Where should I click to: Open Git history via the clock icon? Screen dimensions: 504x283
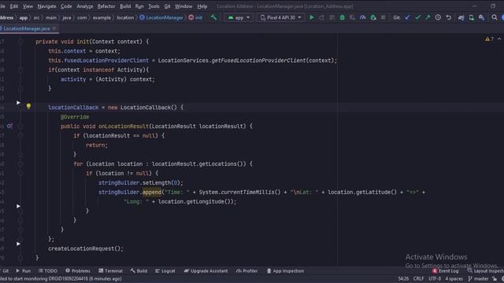(x=438, y=17)
